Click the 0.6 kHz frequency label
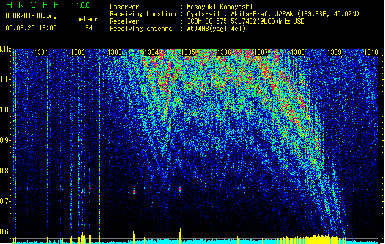Image resolution: width=385 pixels, height=244 pixels. coord(6,232)
